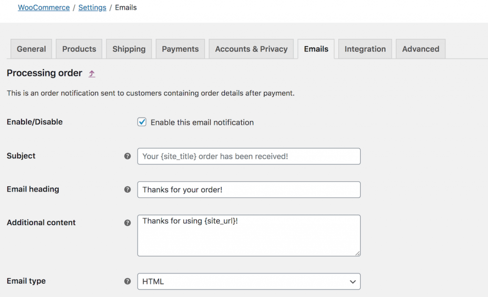Open the Email type dropdown
This screenshot has height=297, width=488.
point(248,281)
